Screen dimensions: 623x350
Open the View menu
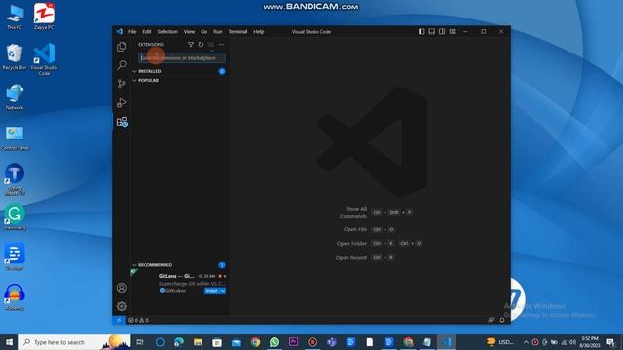(189, 32)
